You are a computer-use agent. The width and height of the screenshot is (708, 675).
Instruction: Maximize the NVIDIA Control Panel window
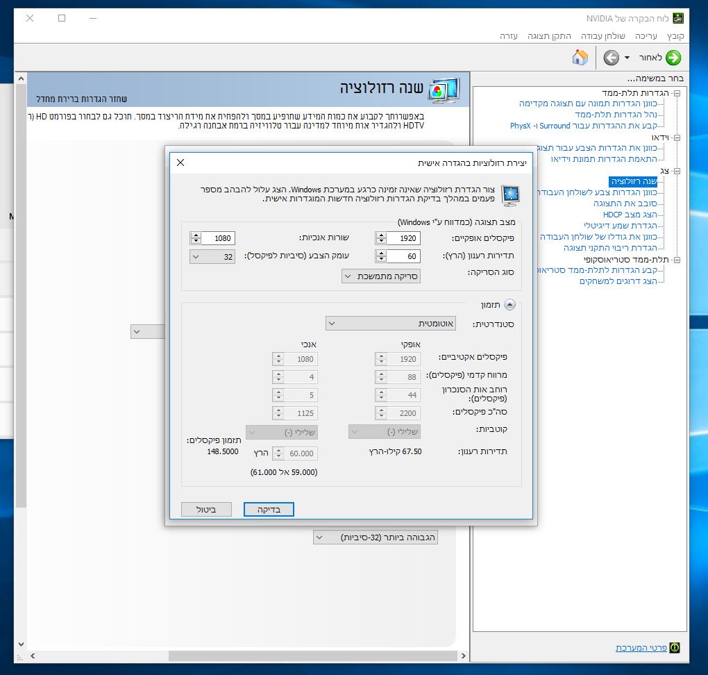[62, 18]
